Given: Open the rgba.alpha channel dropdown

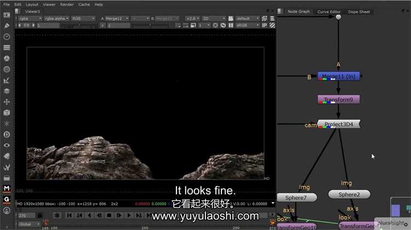Looking at the screenshot, I should (x=56, y=19).
